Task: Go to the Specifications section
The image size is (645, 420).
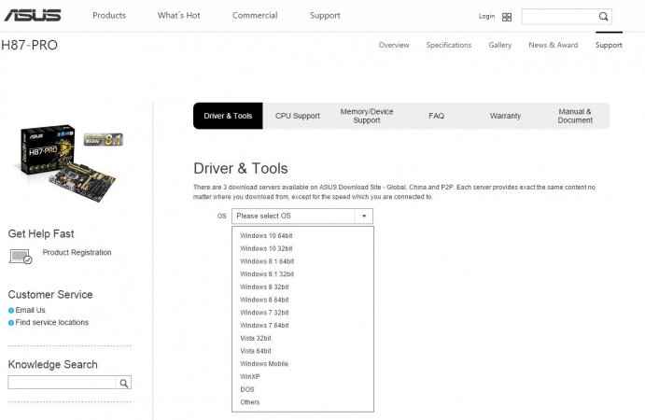Action: click(449, 45)
